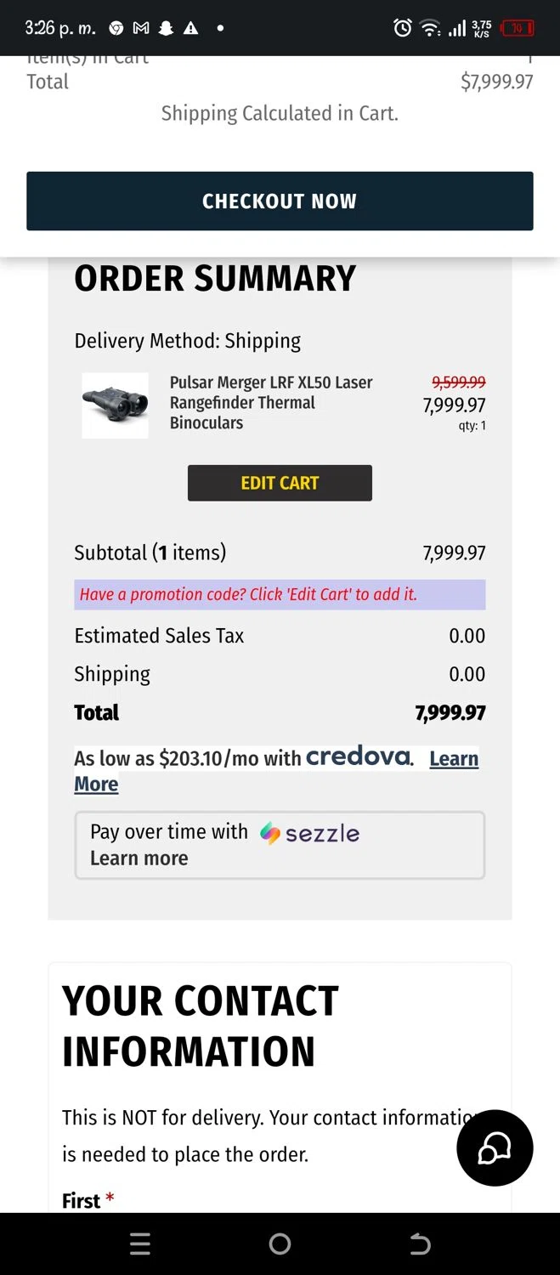Click the Credova logo
Image resolution: width=560 pixels, height=1275 pixels.
click(x=358, y=756)
